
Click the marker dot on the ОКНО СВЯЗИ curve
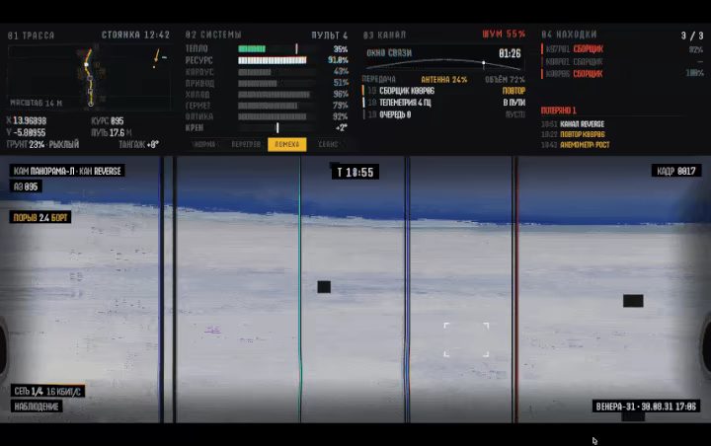click(x=483, y=63)
